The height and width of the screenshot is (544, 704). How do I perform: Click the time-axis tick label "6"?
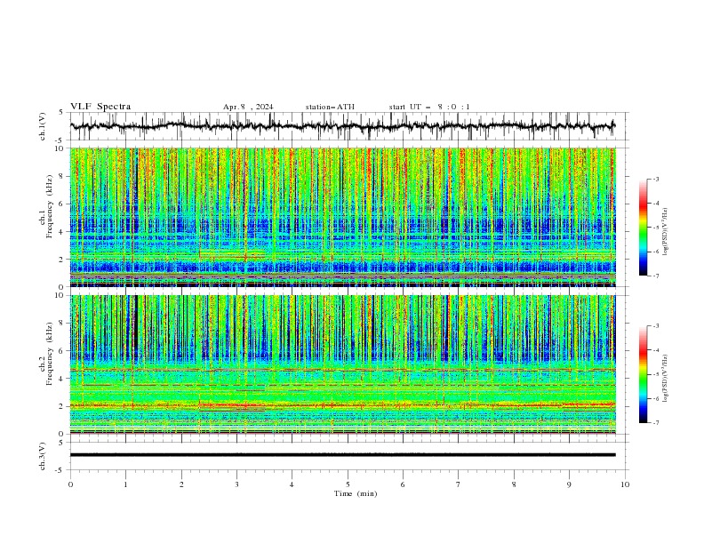tap(403, 484)
